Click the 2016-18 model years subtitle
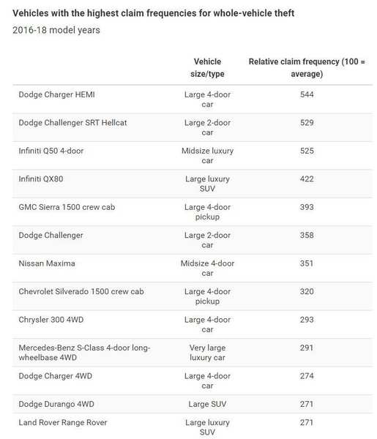The width and height of the screenshot is (377, 439). pyautogui.click(x=56, y=30)
